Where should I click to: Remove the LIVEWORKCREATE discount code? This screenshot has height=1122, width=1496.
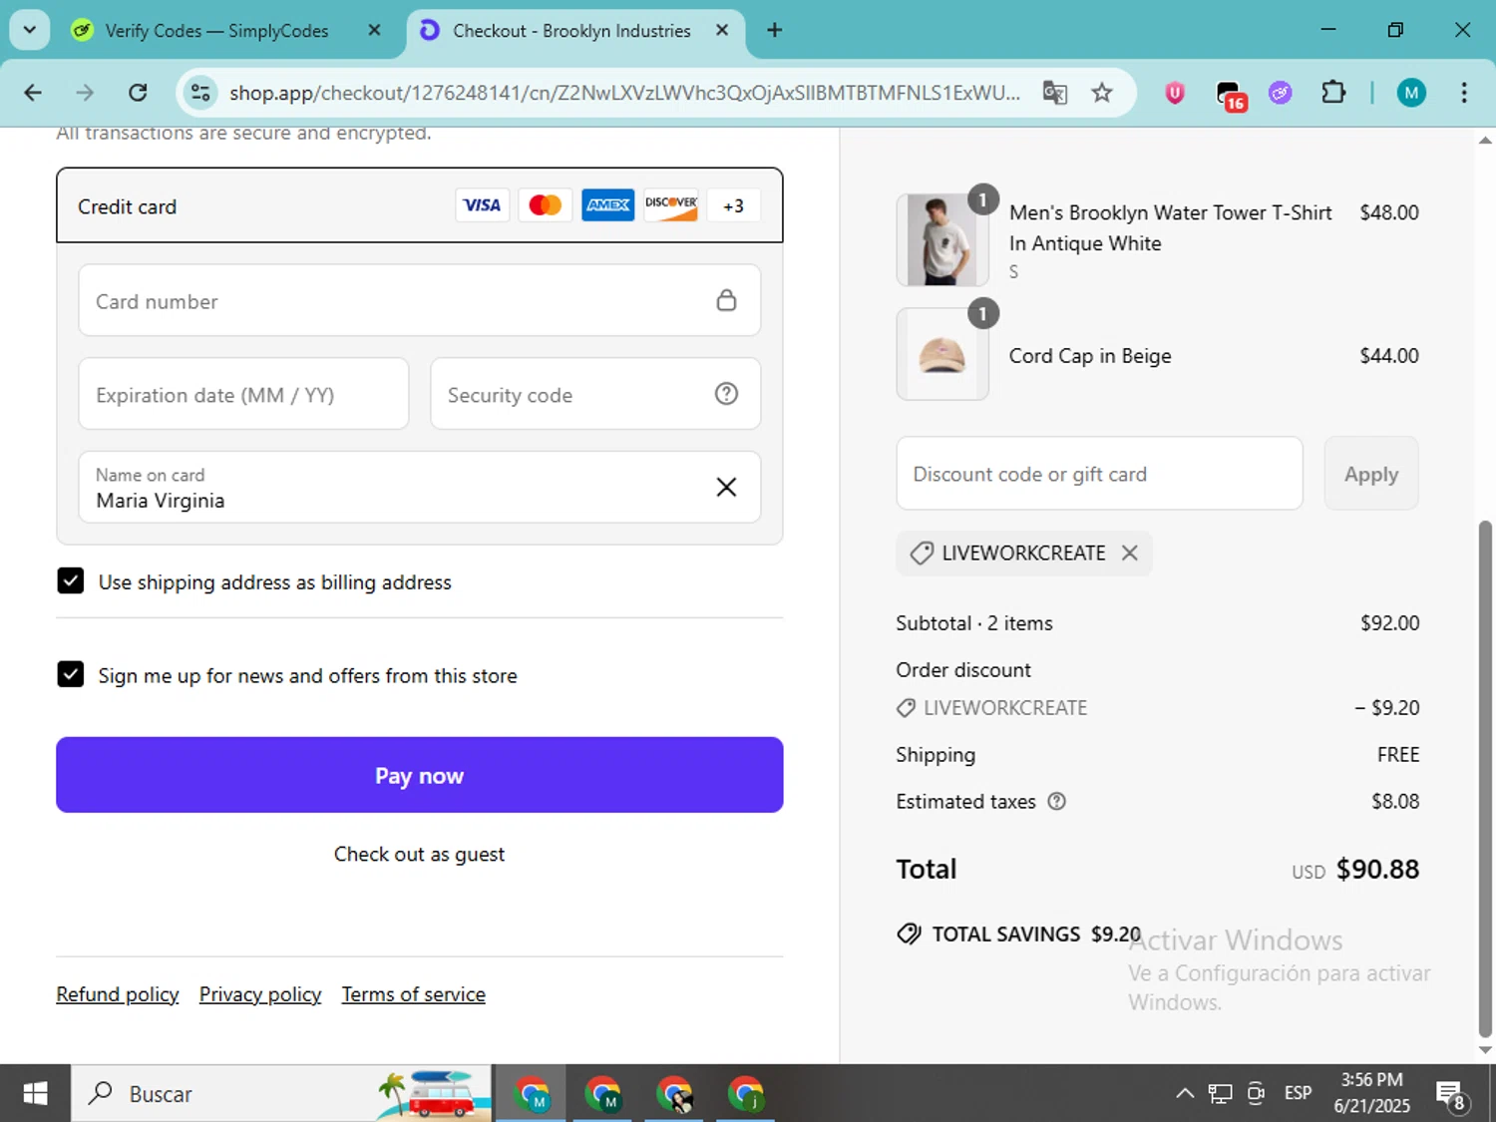coord(1130,553)
